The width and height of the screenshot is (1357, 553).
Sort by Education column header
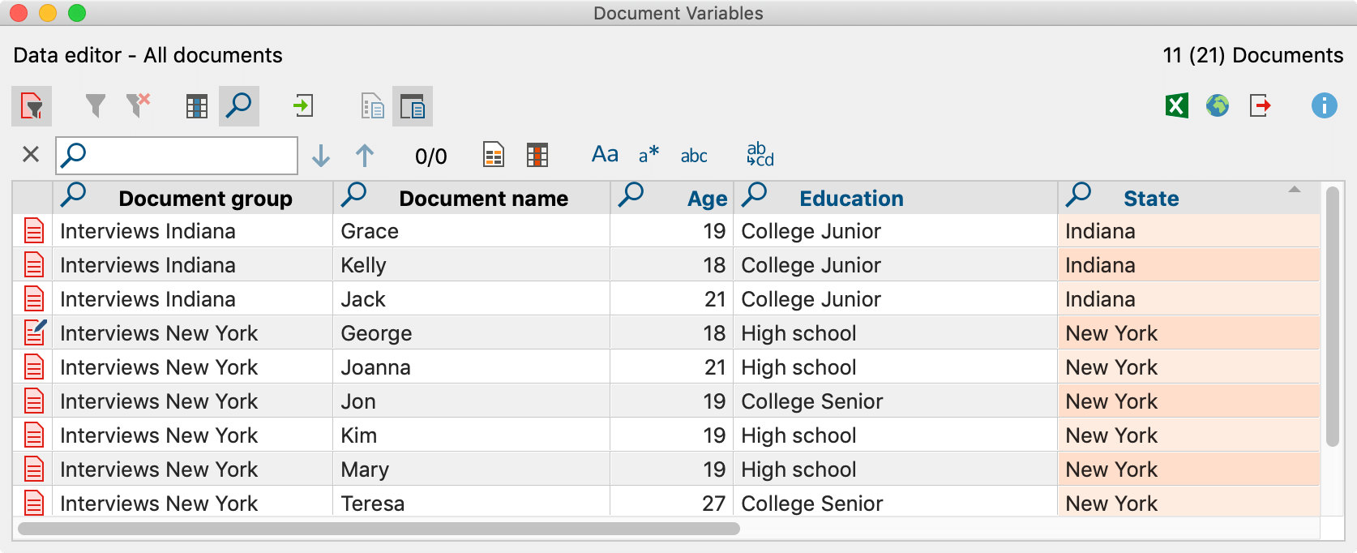tap(851, 199)
